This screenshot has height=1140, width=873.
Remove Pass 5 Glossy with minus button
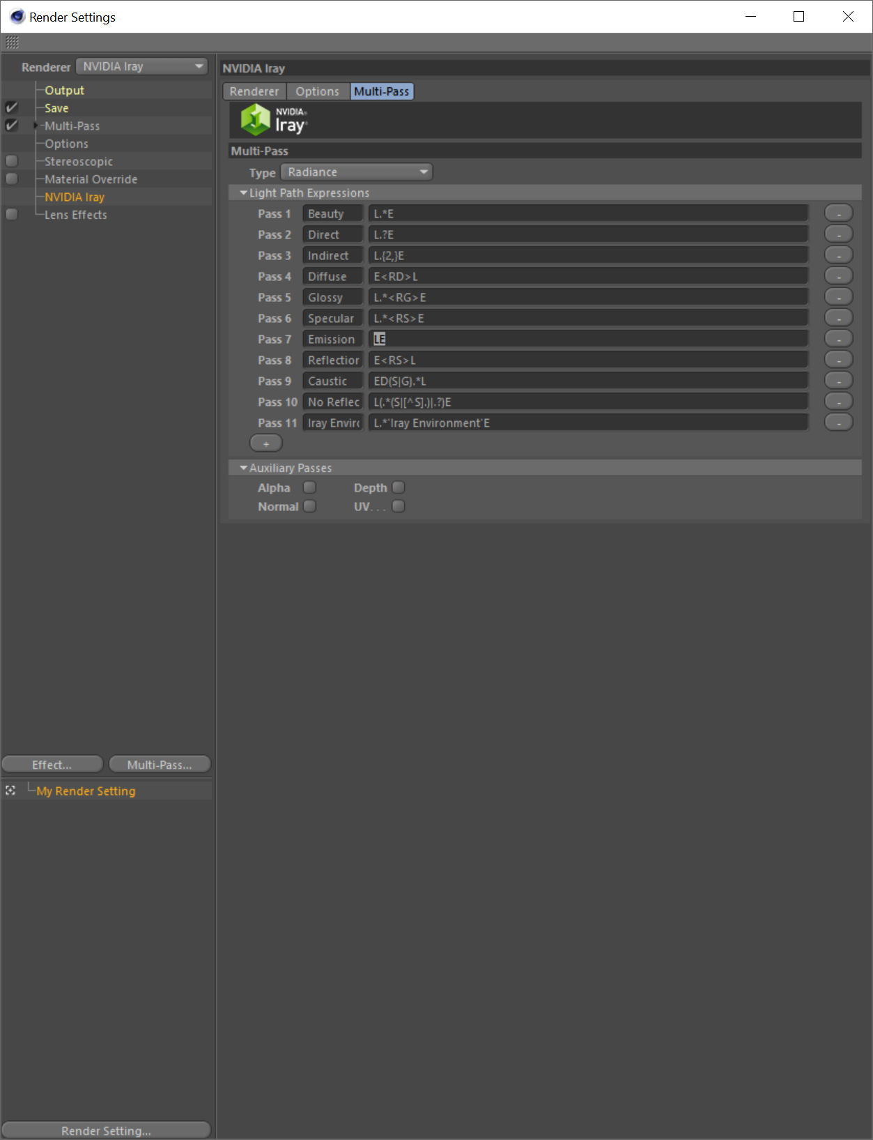(838, 297)
